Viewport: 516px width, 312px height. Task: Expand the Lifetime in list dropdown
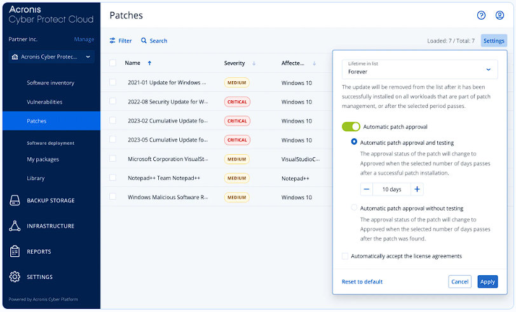point(487,69)
